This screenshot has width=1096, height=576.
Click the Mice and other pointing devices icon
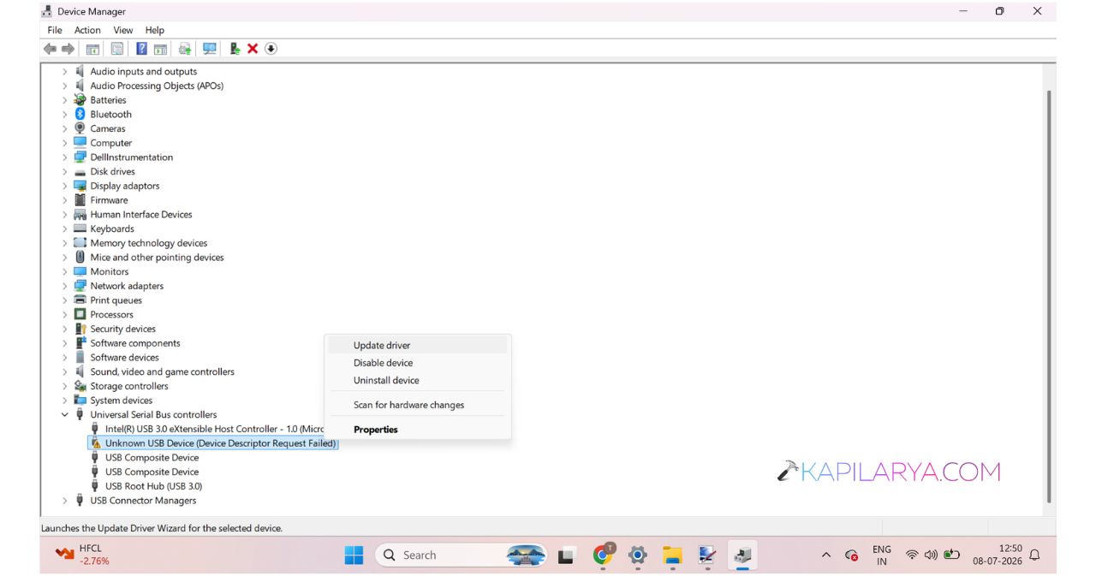[80, 257]
